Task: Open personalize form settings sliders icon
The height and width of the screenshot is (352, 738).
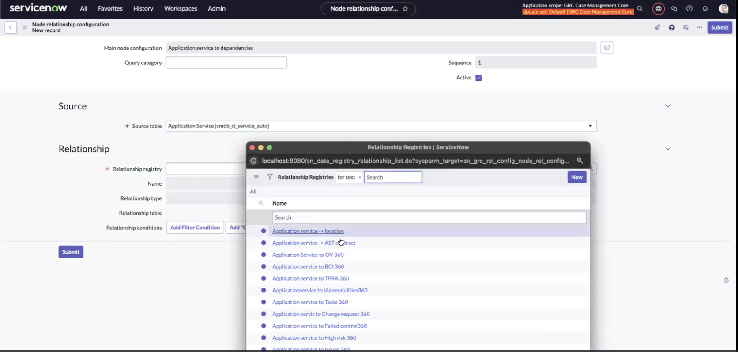Action: click(x=685, y=27)
